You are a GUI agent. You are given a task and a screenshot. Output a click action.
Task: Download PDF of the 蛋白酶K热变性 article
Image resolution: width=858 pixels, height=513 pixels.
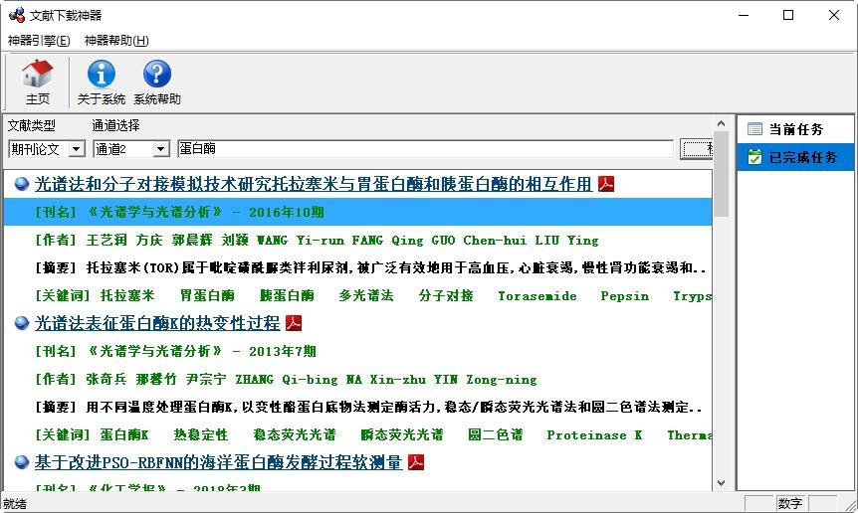(x=294, y=323)
